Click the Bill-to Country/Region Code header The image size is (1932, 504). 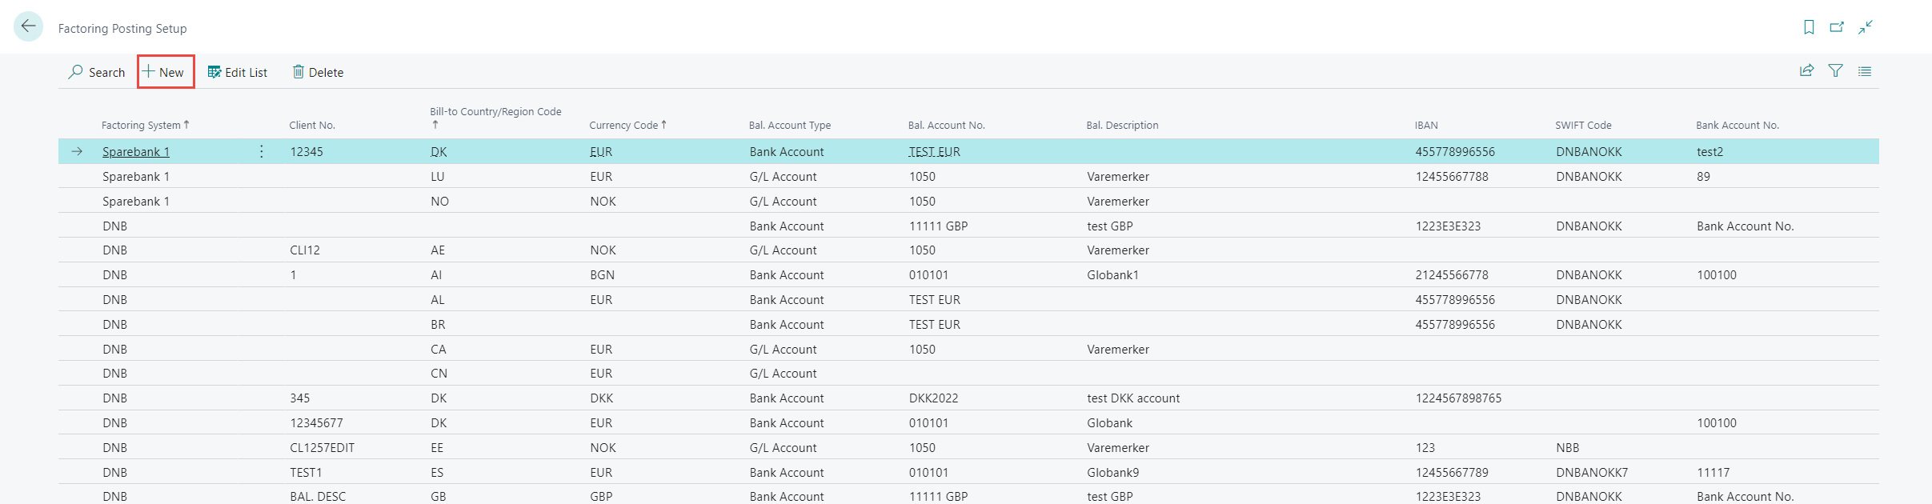(x=495, y=112)
